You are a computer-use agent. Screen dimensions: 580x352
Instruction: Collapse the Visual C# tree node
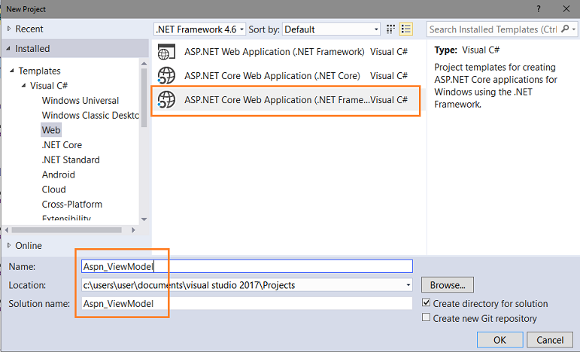(23, 86)
